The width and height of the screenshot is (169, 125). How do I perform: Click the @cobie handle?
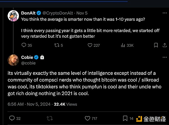pos(28,63)
